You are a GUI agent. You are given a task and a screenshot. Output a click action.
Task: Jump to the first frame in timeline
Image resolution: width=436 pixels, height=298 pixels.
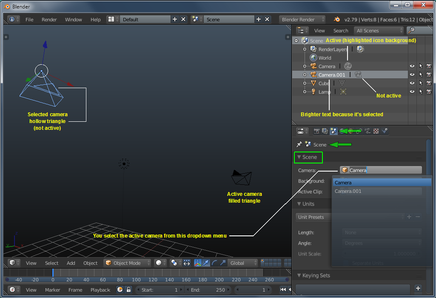point(283,289)
